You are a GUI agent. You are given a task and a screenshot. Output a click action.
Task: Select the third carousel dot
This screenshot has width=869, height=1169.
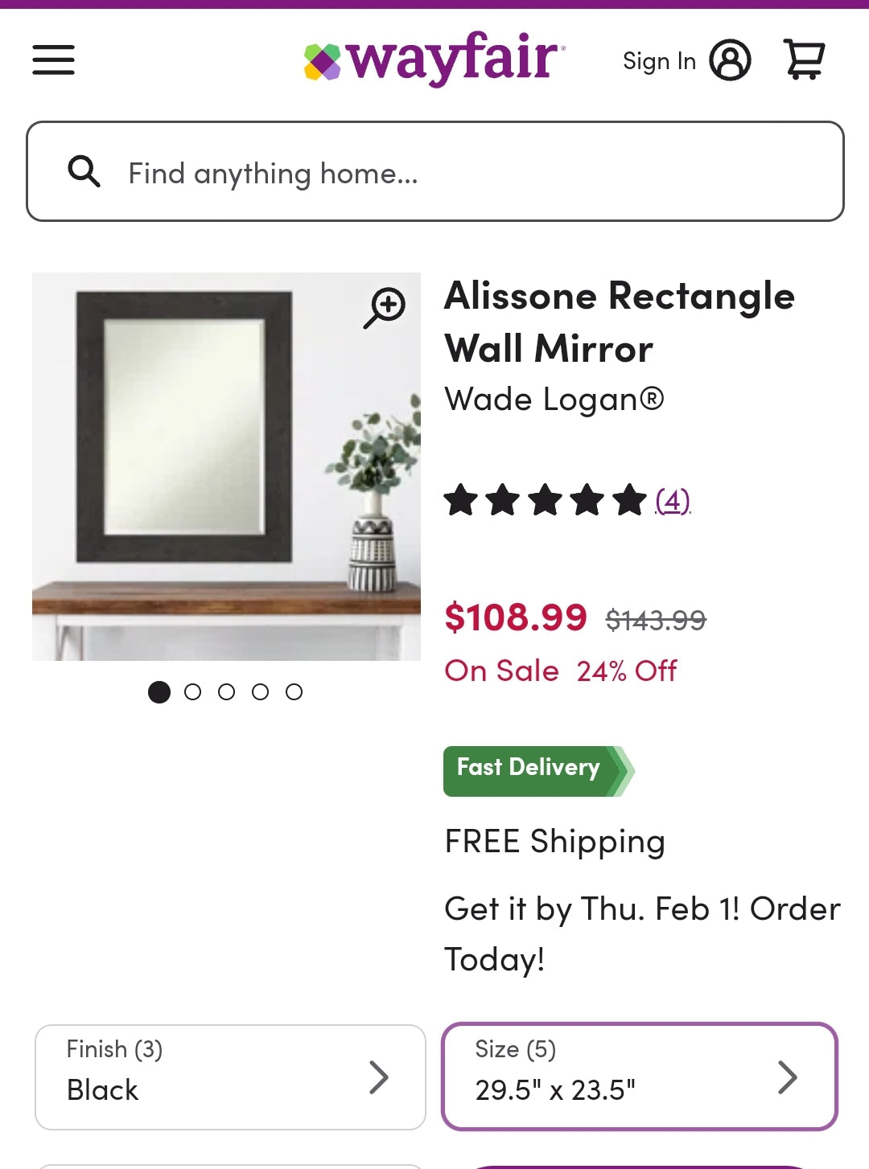click(x=227, y=691)
